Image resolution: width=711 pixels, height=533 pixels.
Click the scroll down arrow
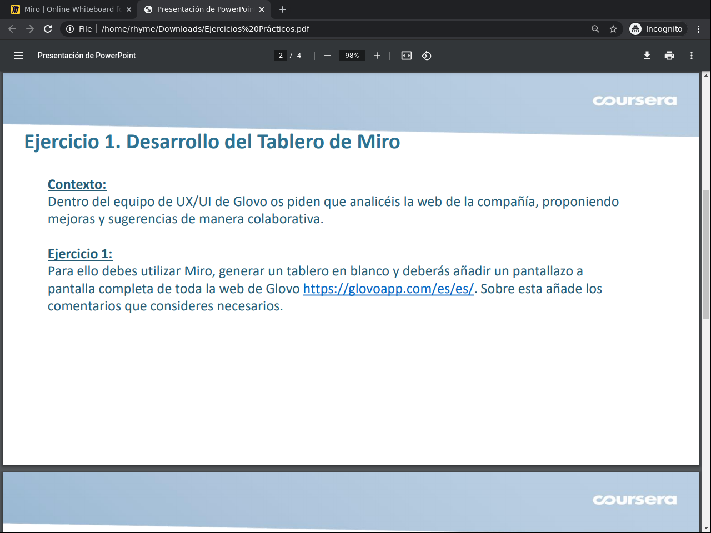(x=707, y=529)
